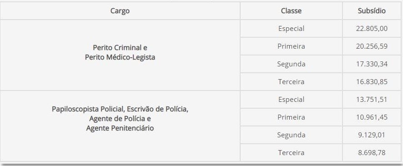This screenshot has width=403, height=166.
Task: Click Especial class in Perito group
Action: (291, 29)
